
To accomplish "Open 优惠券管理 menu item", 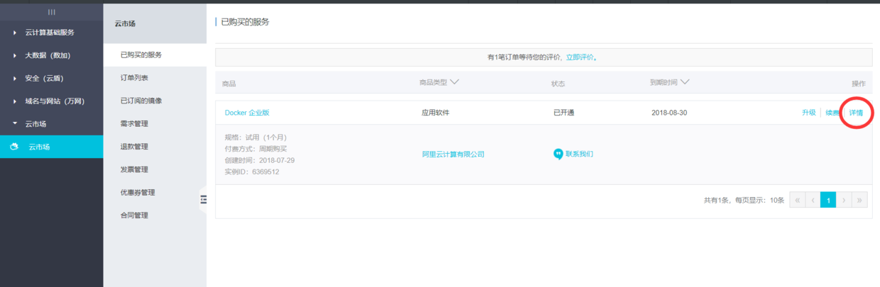I will pos(138,192).
